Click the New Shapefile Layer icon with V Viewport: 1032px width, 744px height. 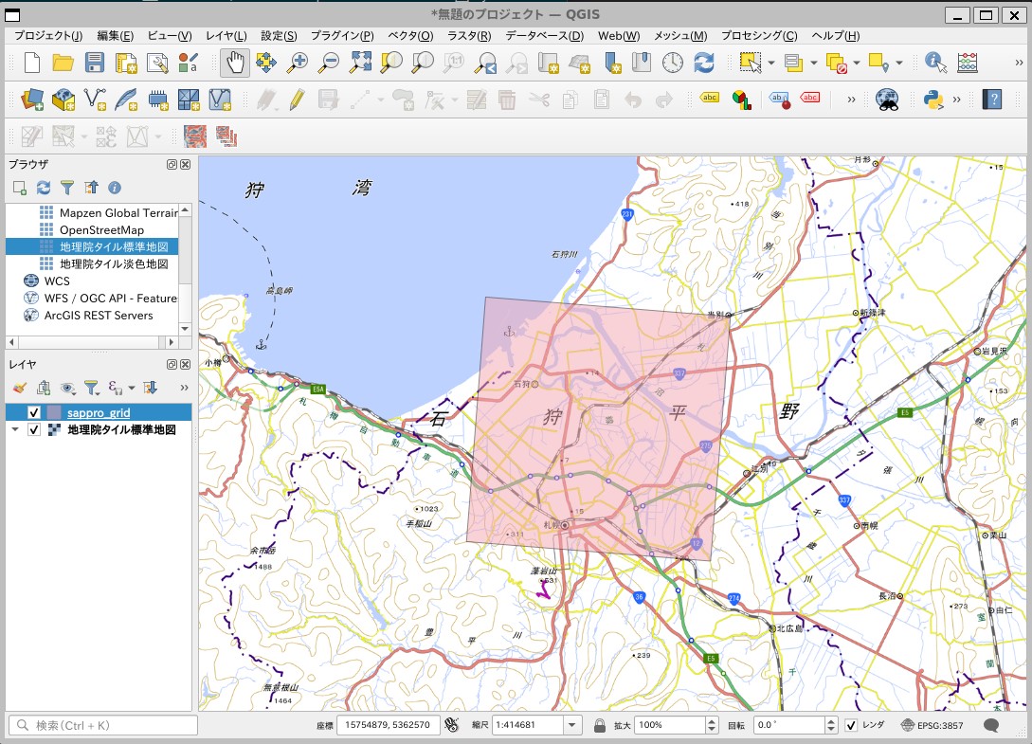pos(95,100)
